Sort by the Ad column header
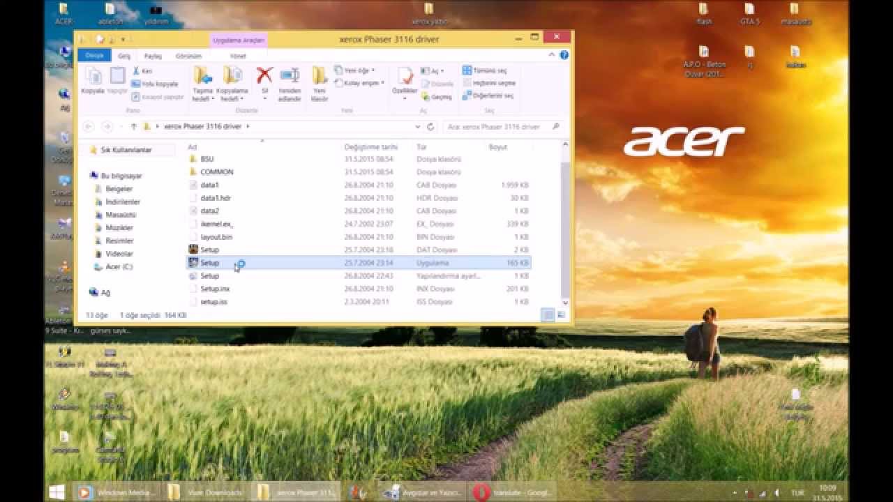The image size is (893, 502). coord(193,147)
